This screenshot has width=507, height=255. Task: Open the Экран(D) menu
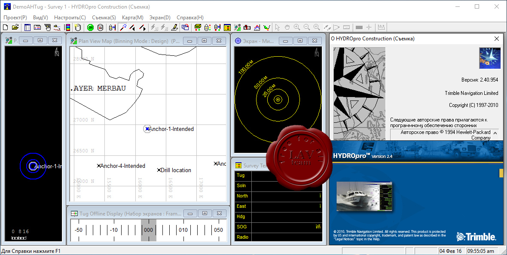(160, 18)
